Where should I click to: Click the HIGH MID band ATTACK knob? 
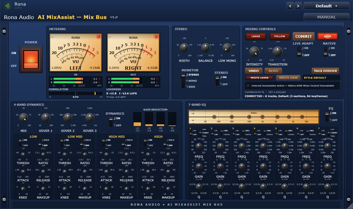(x=106, y=172)
